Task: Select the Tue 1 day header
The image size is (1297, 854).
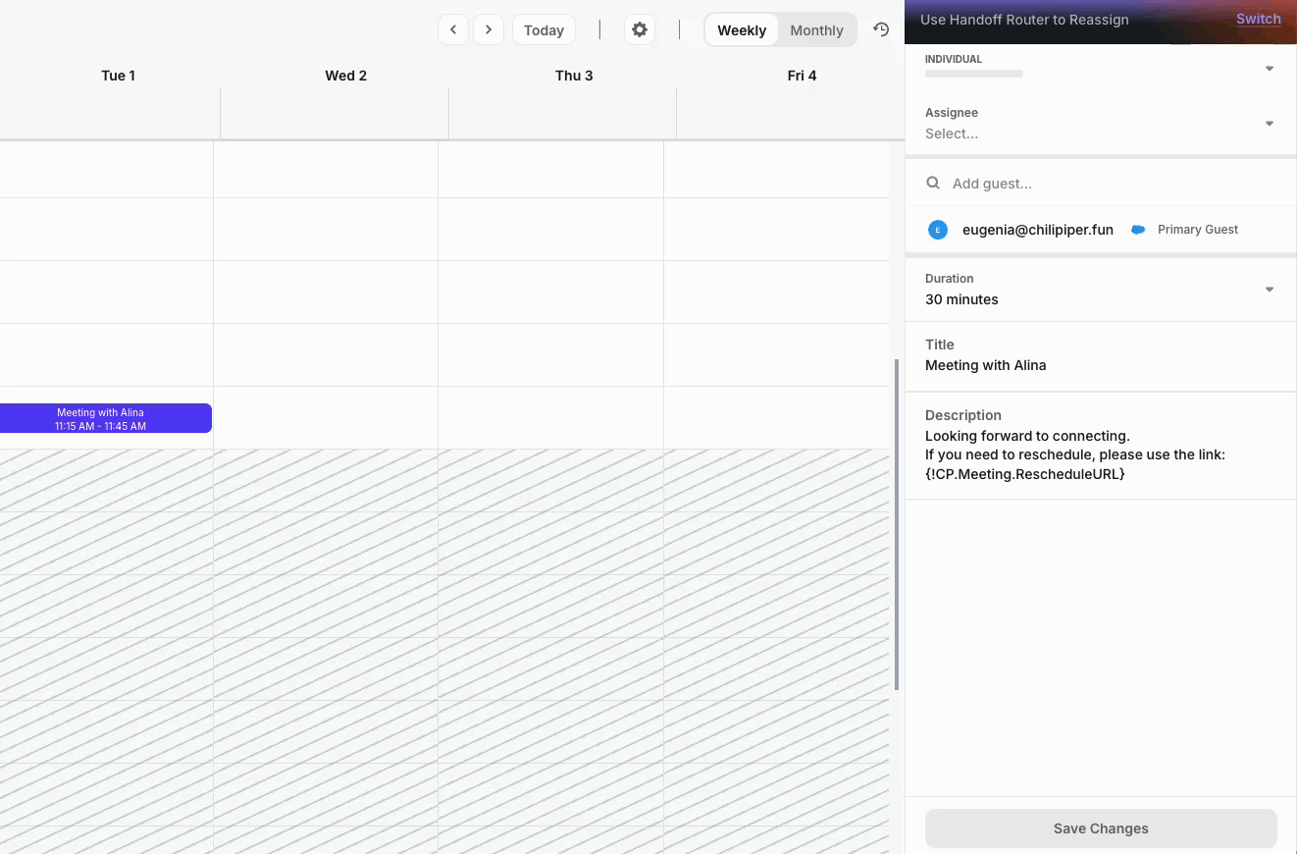Action: [118, 76]
